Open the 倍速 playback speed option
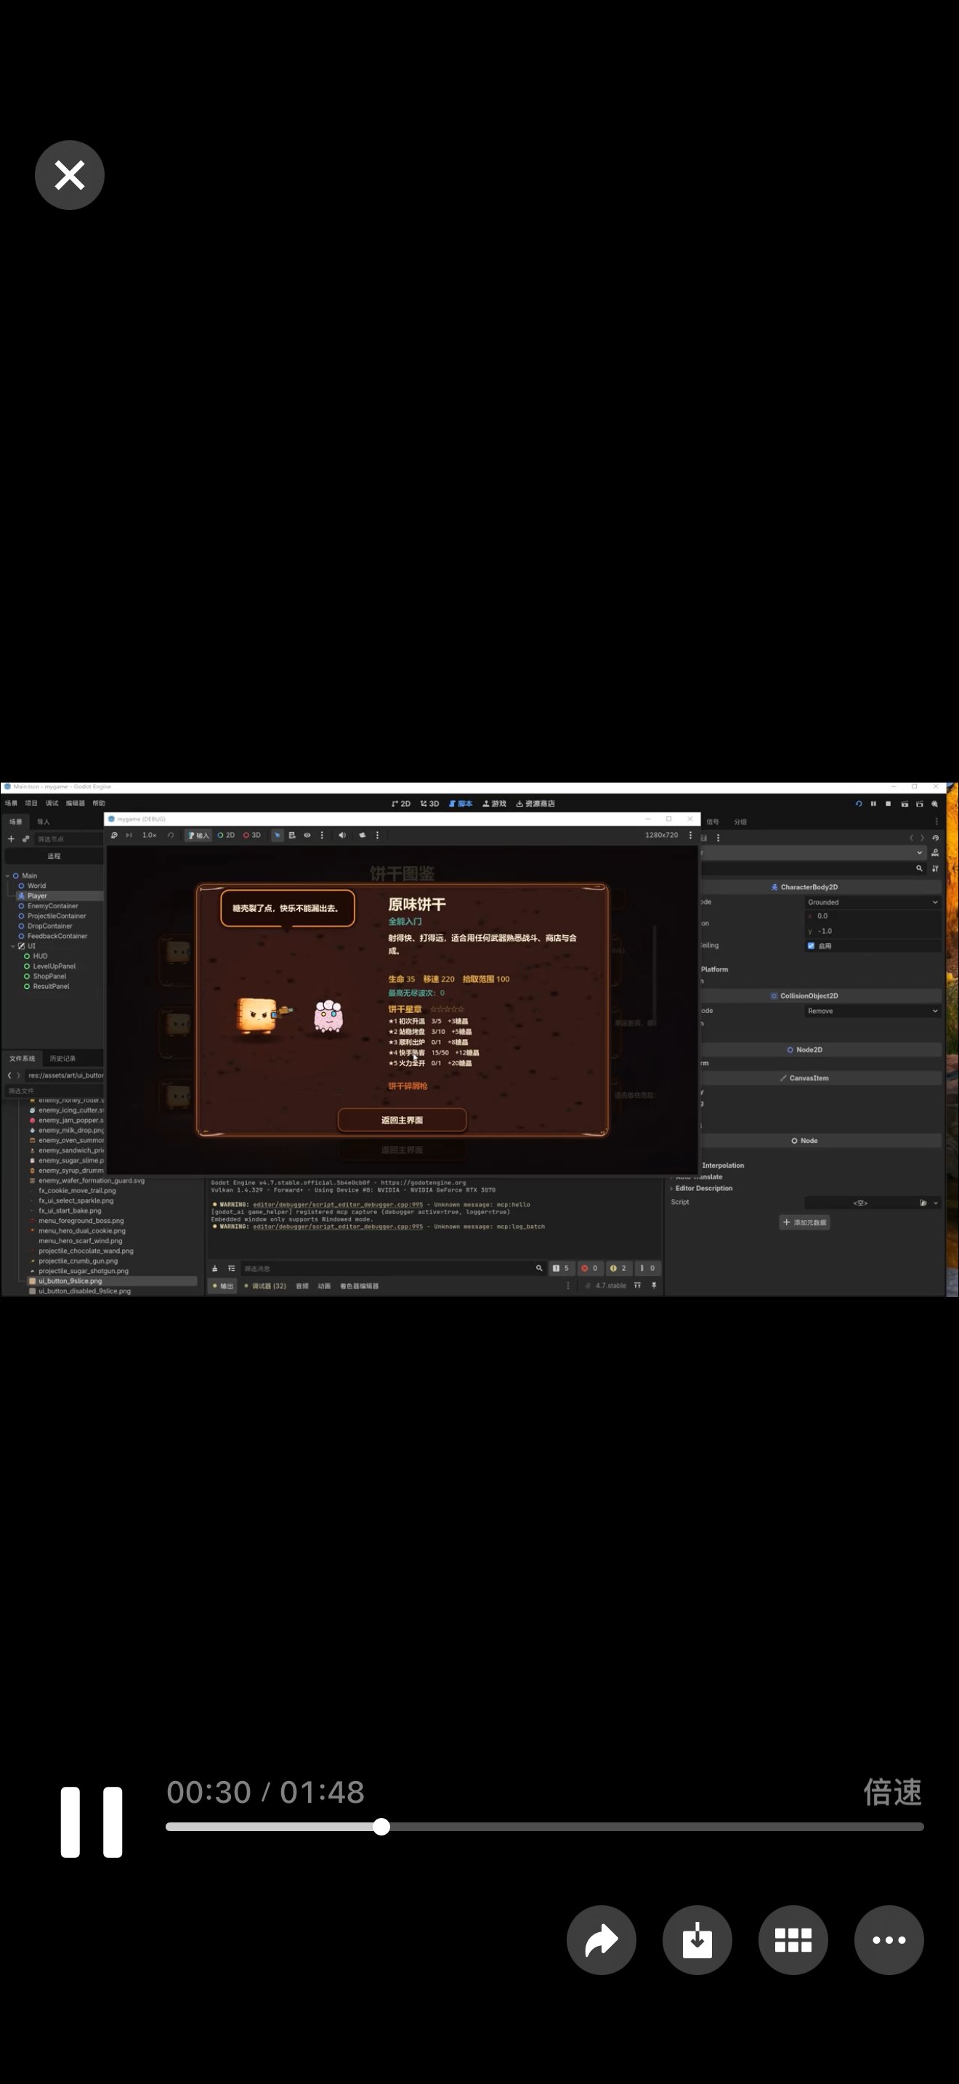The height and width of the screenshot is (2084, 959). tap(893, 1792)
